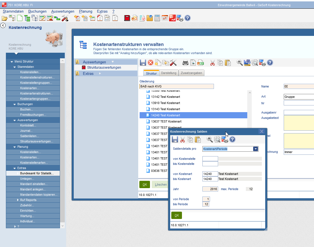Collapse the Auswertungen section in sidebar tree
Screen dimensions: 314x247
pyautogui.click(x=15, y=120)
